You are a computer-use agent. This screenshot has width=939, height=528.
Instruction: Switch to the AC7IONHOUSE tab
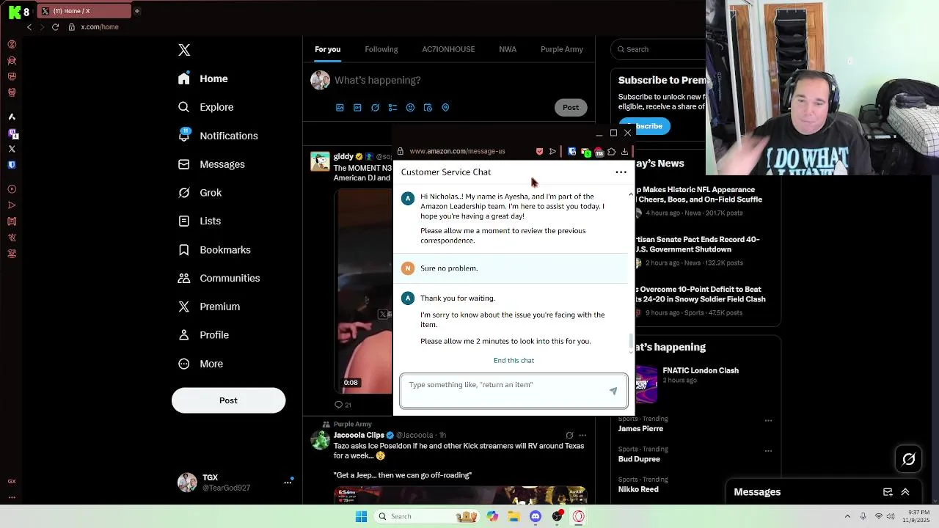coord(448,49)
